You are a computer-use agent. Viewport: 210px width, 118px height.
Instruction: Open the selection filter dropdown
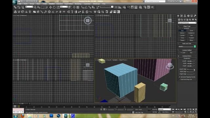29,7
